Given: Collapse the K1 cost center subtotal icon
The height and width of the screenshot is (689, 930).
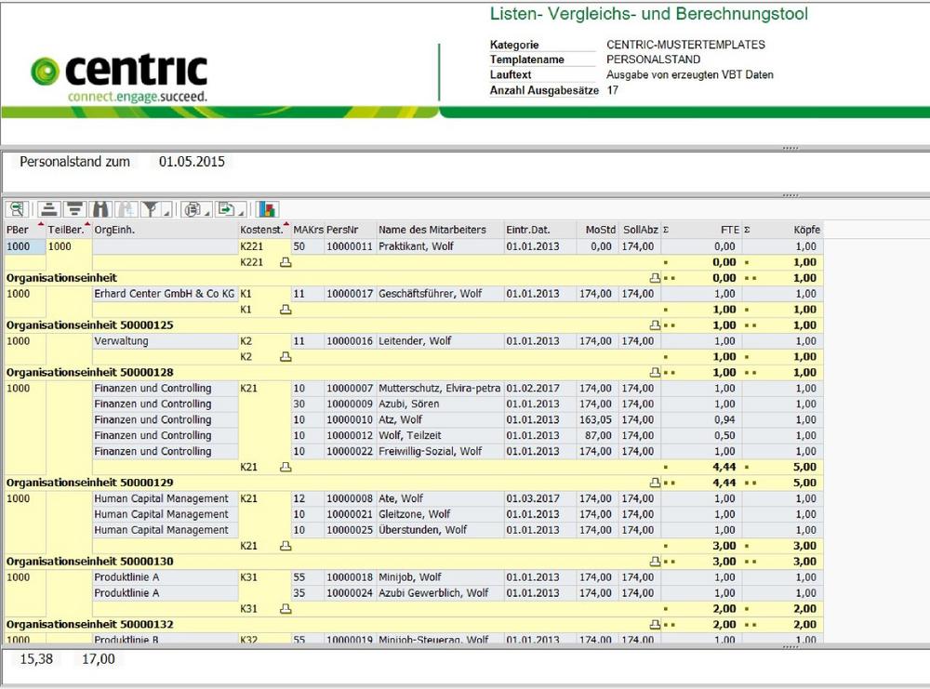Looking at the screenshot, I should point(286,310).
